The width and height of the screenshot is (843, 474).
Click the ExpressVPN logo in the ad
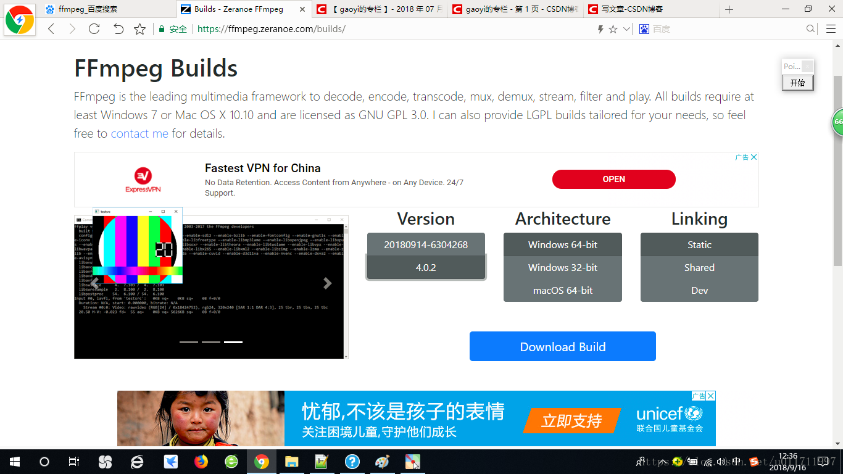[x=143, y=180]
